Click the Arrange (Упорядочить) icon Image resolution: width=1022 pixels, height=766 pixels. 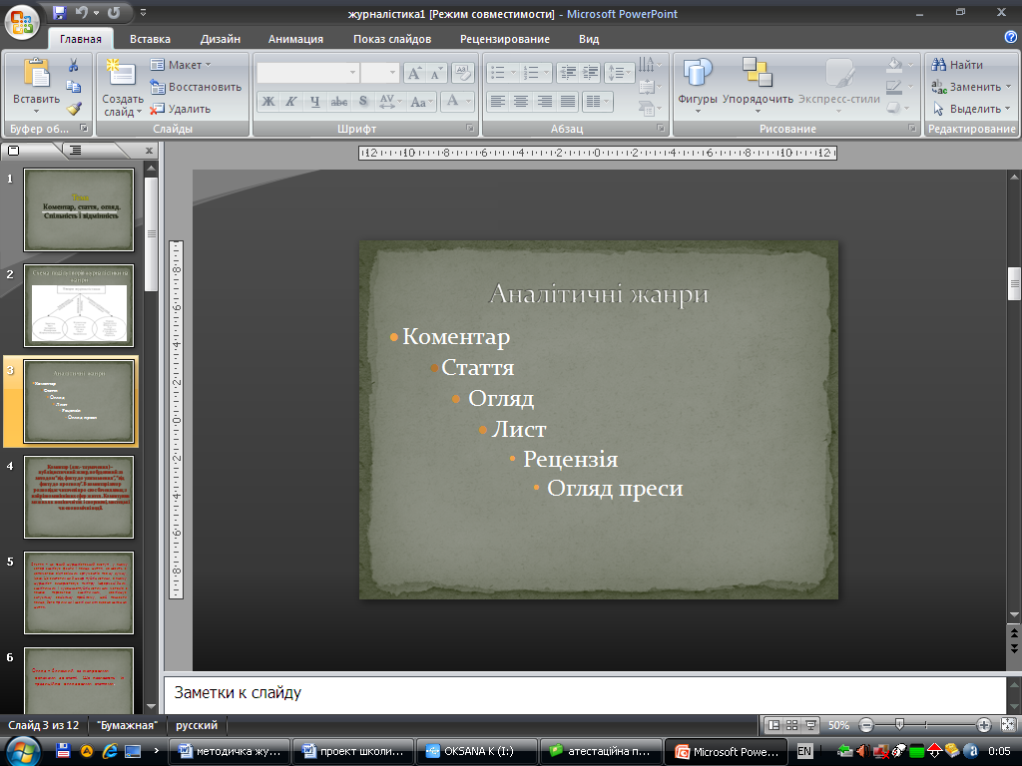758,73
